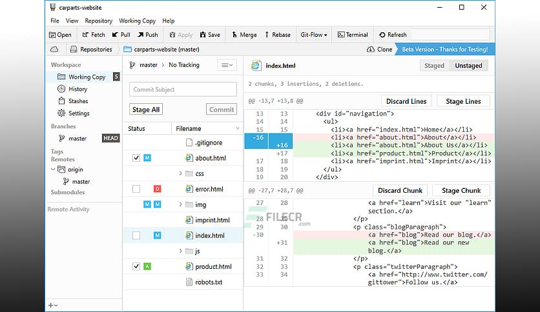540x312 pixels.
Task: Expand the css folder
Action: coord(180,173)
